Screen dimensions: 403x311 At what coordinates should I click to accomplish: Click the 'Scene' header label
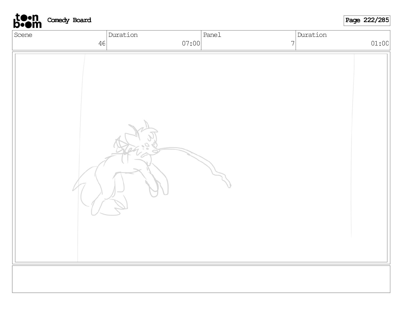coord(23,35)
